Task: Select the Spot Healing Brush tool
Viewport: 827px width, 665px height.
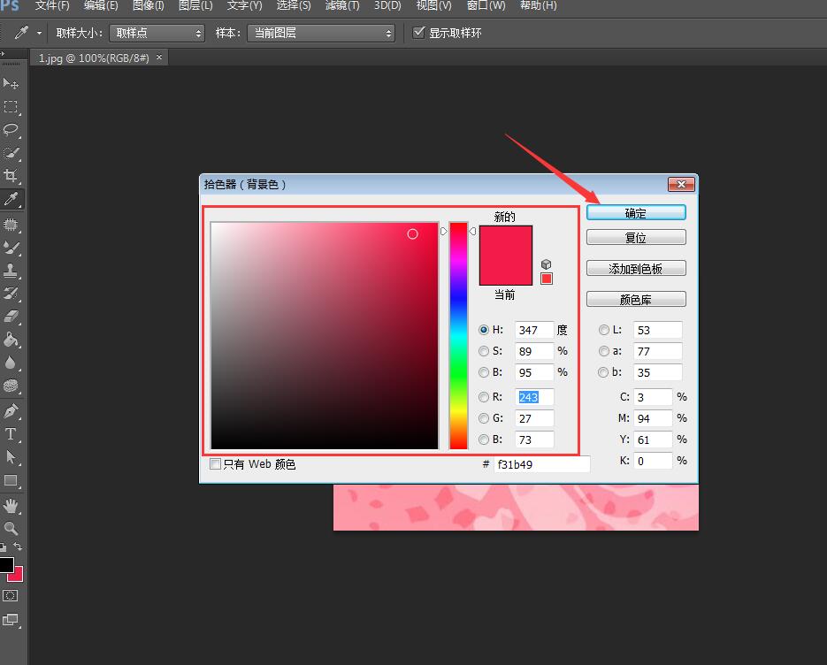Action: pyautogui.click(x=11, y=224)
